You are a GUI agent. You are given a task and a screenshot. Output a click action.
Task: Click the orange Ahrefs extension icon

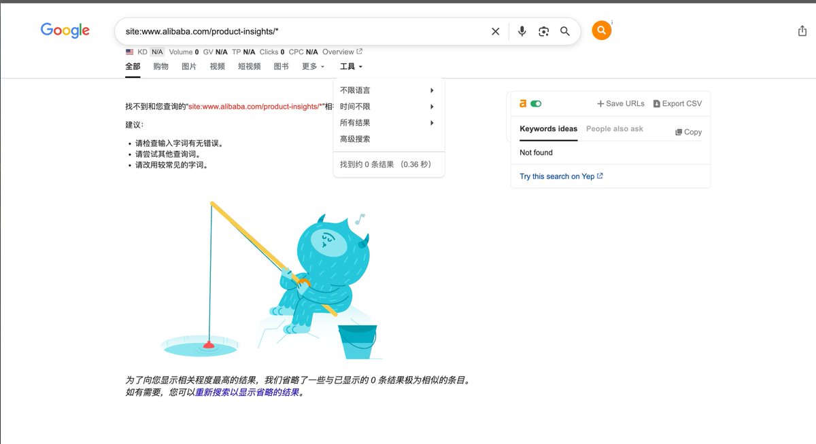tap(601, 31)
